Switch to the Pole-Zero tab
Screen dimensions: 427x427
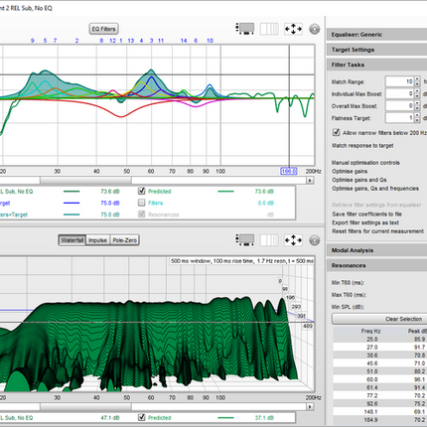coord(124,240)
